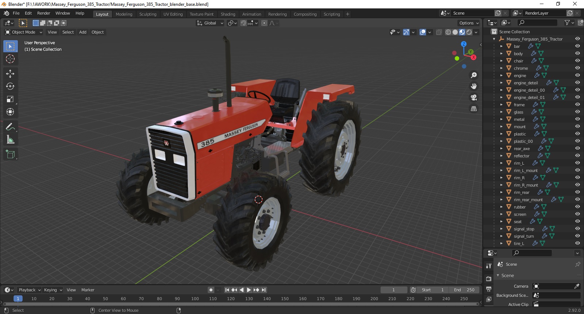Image resolution: width=584 pixels, height=314 pixels.
Task: Switch perspective/orthographic grid icon
Action: click(474, 109)
